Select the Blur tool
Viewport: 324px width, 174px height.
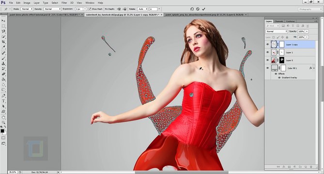click(x=3, y=85)
